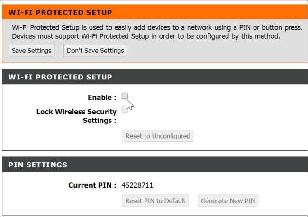Click the empty space right of Reset to Unconfigured

pyautogui.click(x=246, y=136)
